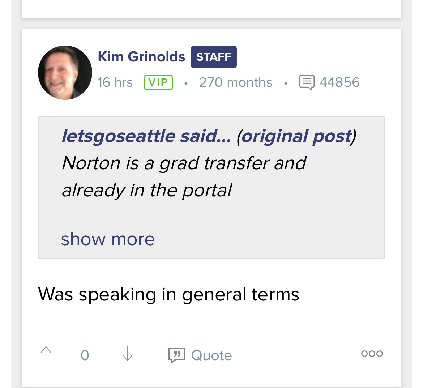Expand the quote with show more
The width and height of the screenshot is (423, 388).
point(108,239)
